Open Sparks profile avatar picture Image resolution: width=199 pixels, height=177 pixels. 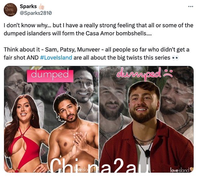[10, 10]
